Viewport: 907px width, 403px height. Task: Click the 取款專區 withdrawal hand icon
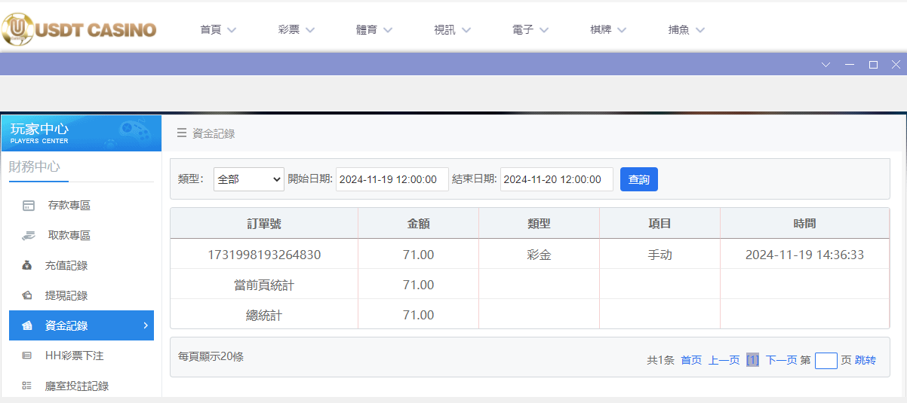(x=29, y=236)
